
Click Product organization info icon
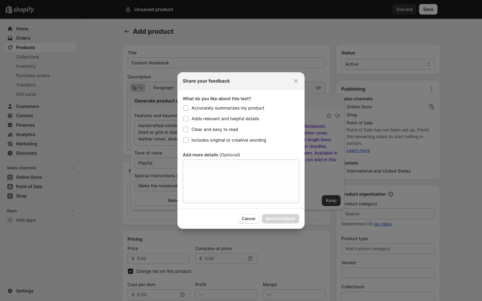coord(390,194)
